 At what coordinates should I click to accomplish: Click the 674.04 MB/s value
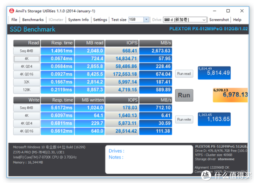[155, 74]
